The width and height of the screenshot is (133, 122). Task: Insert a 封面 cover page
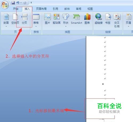pos(6,19)
